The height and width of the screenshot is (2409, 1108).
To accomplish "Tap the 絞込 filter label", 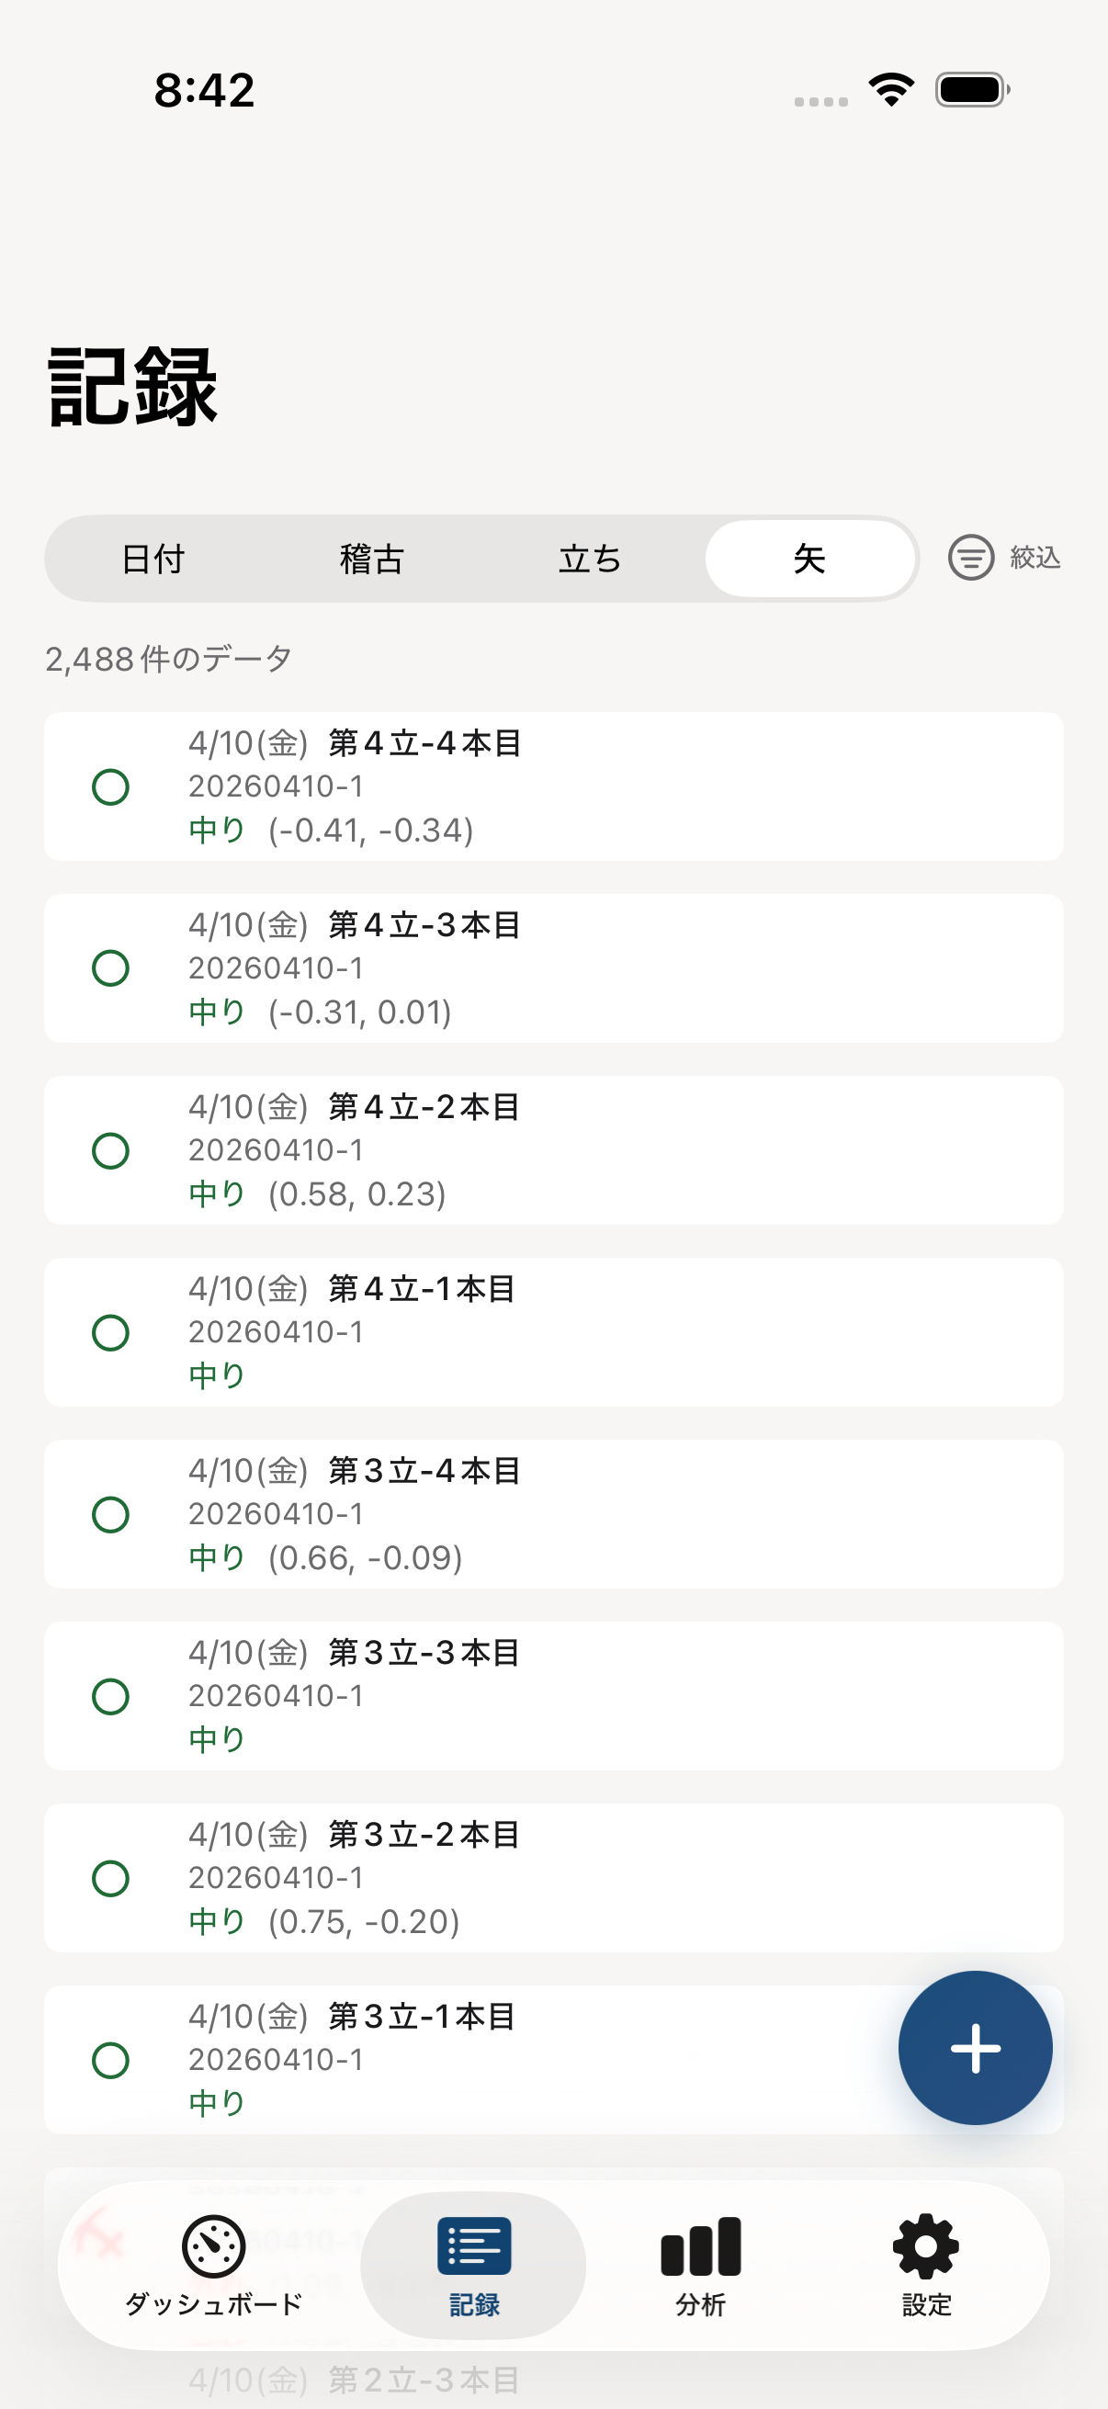I will click(1035, 558).
